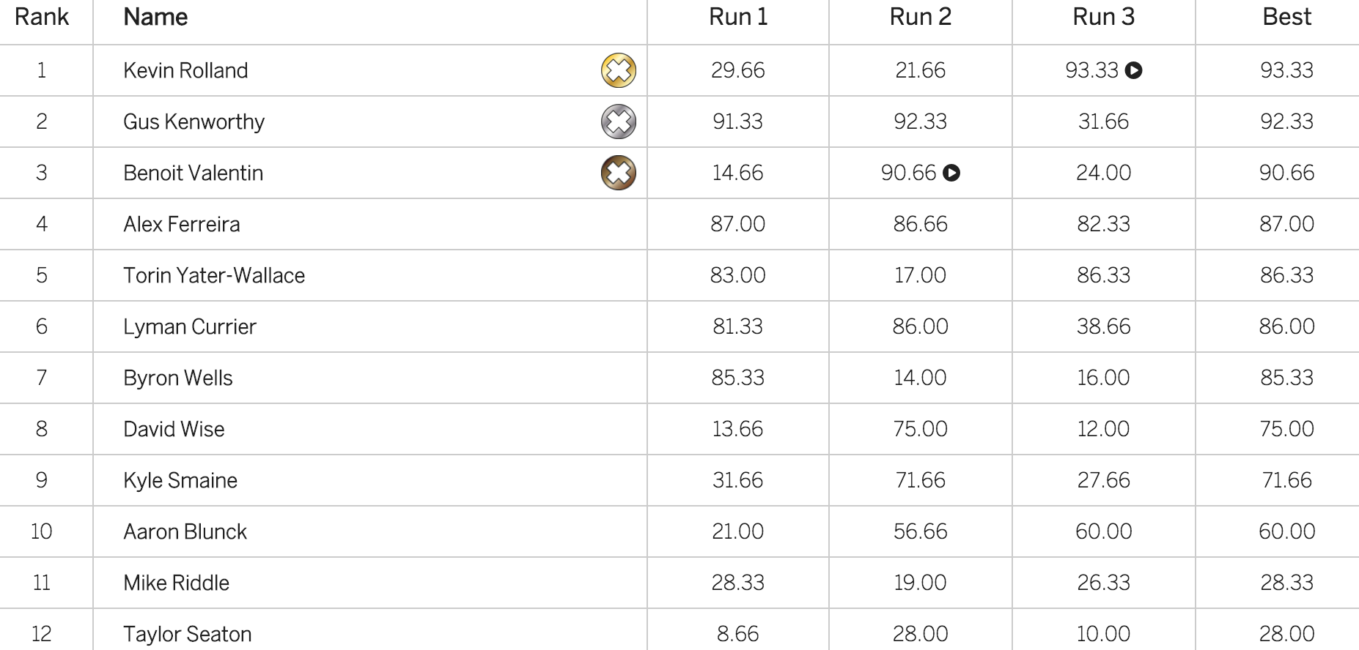Click on David Wise's name

pyautogui.click(x=174, y=429)
